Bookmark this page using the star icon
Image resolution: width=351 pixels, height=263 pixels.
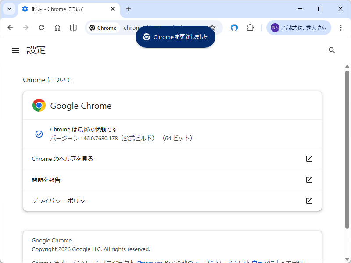click(x=213, y=27)
